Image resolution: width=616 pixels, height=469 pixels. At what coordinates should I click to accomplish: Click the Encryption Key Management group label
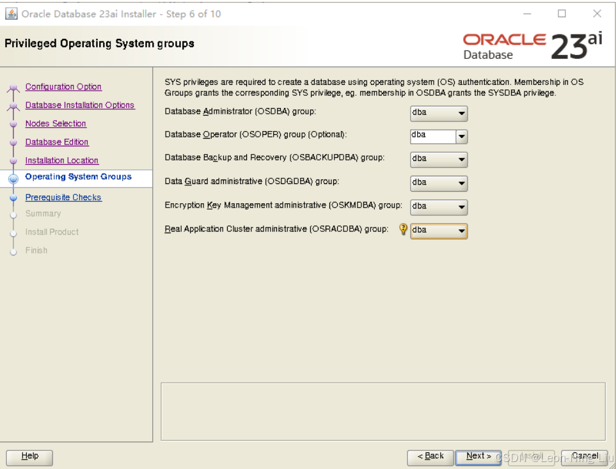pos(283,205)
